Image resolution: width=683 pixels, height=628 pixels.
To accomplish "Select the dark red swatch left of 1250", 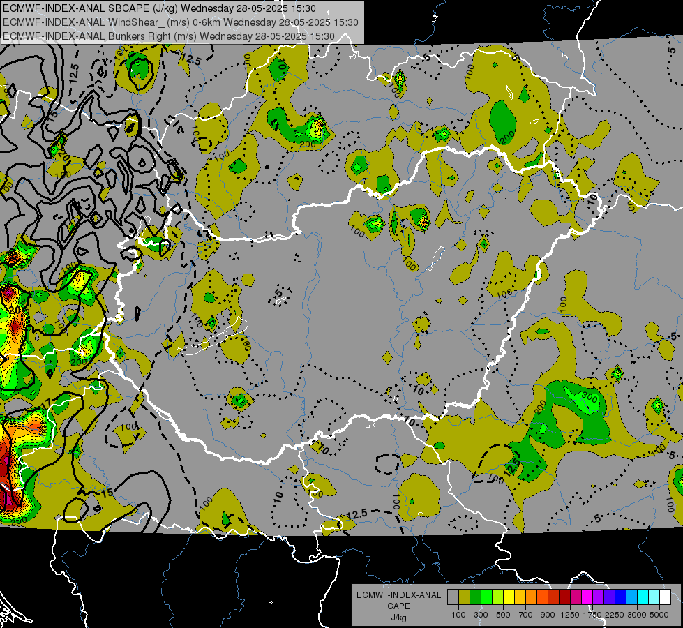I will point(564,597).
